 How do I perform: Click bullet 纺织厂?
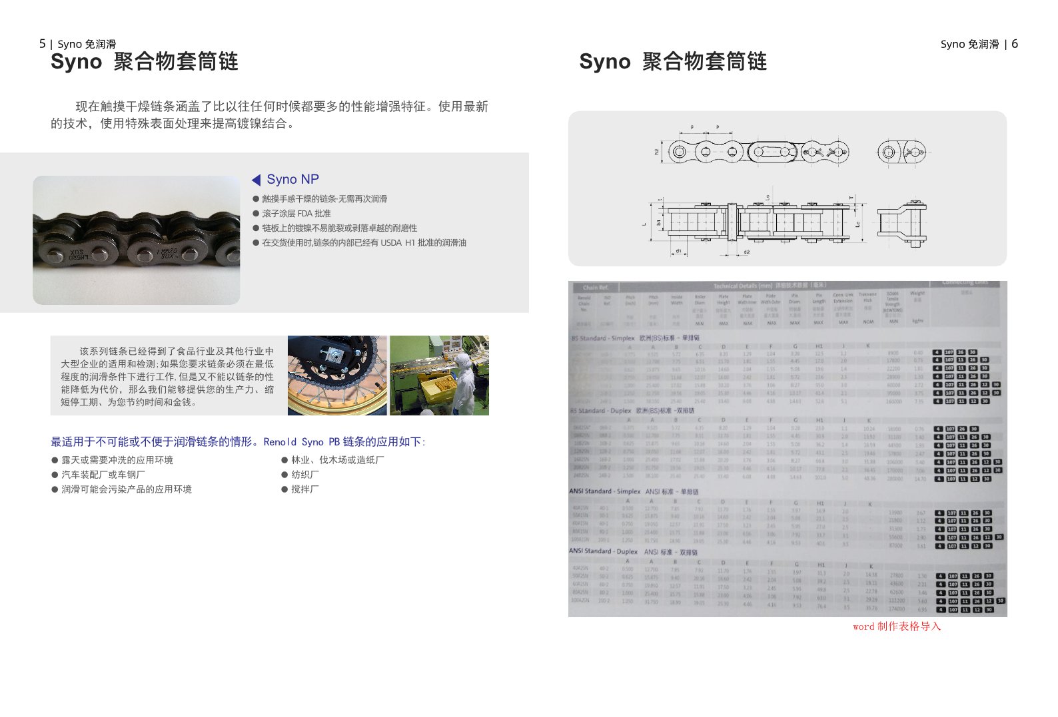[x=300, y=475]
